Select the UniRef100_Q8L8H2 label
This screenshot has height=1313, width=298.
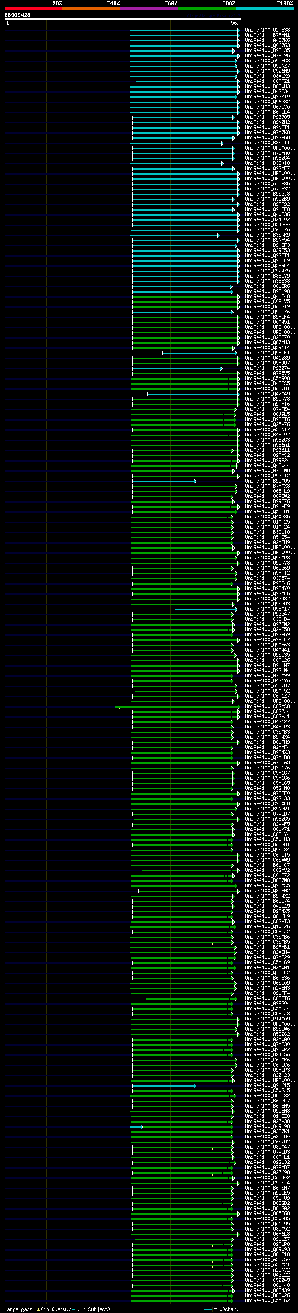267,891
